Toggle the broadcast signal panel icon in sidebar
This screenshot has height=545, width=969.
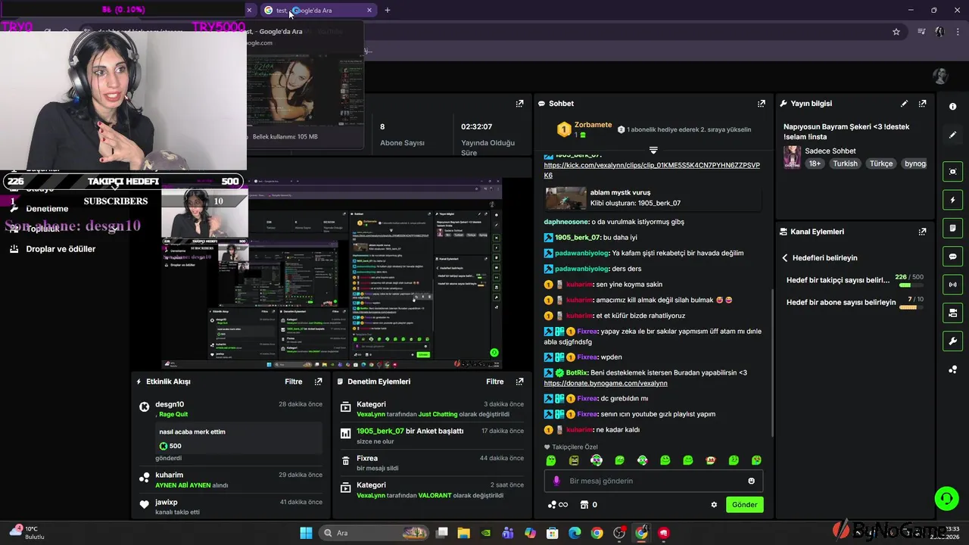click(952, 285)
